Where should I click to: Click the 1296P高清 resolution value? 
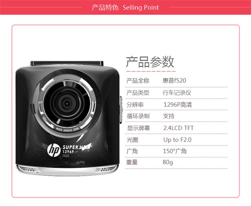coord(178,105)
